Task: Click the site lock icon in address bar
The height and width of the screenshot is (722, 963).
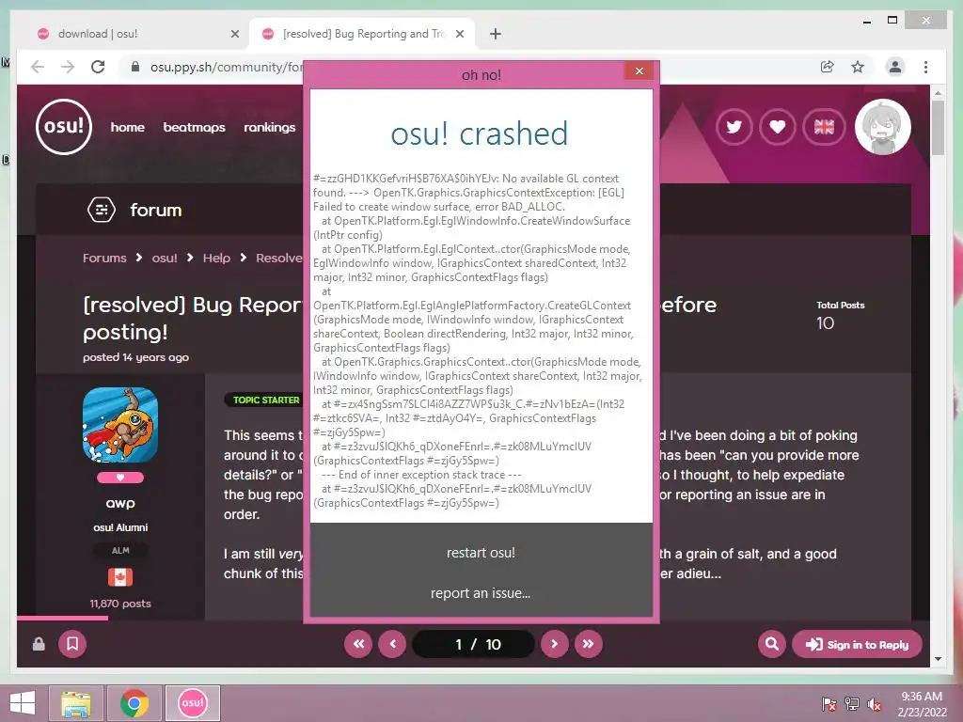Action: (x=135, y=67)
